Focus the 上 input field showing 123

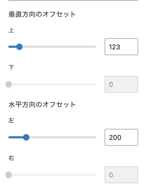point(121,47)
